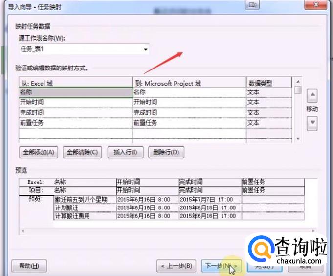Click the 全部清除(C) button
333x276 pixels.
click(x=82, y=152)
